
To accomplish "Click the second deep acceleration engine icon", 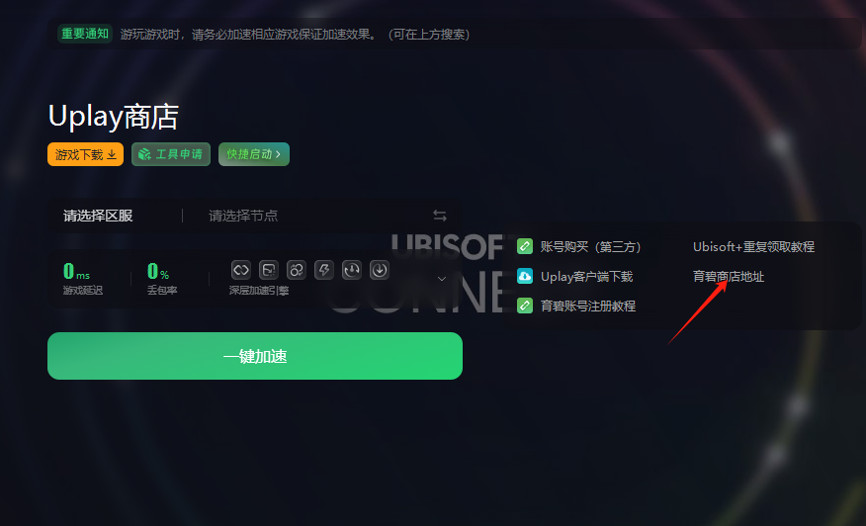I will pos(269,270).
